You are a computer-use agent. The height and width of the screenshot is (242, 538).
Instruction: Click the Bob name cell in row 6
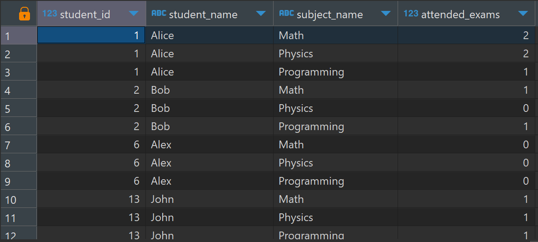point(209,126)
